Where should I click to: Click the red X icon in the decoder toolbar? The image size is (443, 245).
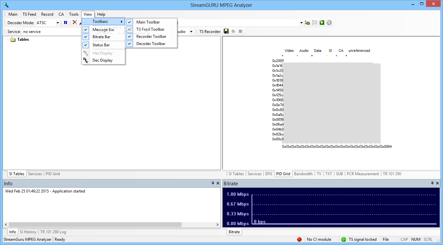click(x=75, y=22)
